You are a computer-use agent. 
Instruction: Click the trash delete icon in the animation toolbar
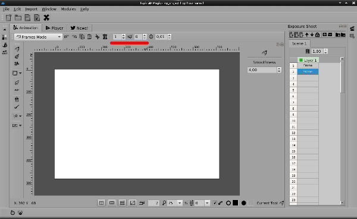[105, 37]
